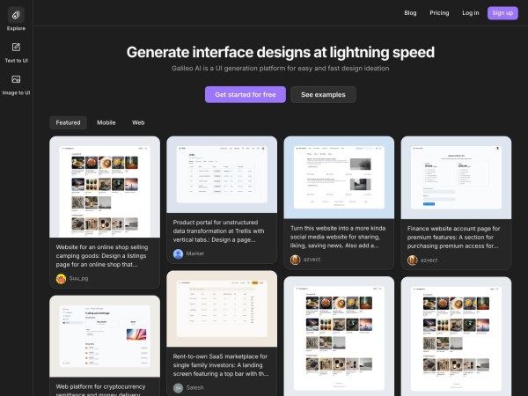Image resolution: width=528 pixels, height=396 pixels.
Task: Open the Blog link in header
Action: pyautogui.click(x=410, y=13)
